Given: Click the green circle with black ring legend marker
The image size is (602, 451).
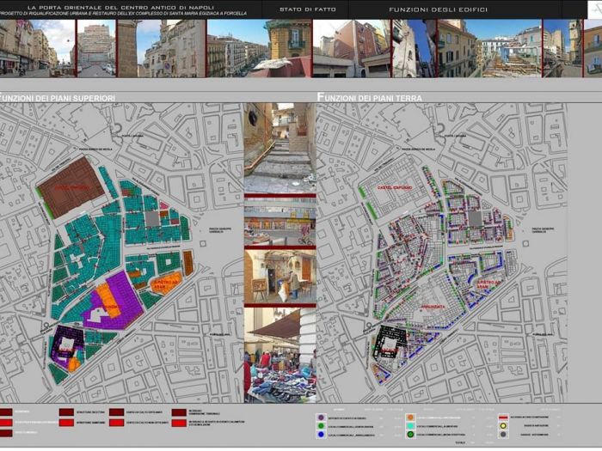Looking at the screenshot, I should (x=410, y=435).
